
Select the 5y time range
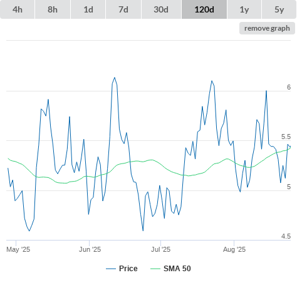(279, 9)
